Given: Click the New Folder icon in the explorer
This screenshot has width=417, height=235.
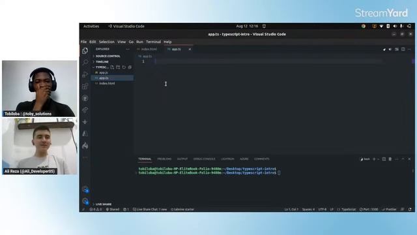Looking at the screenshot, I should click(118, 67).
